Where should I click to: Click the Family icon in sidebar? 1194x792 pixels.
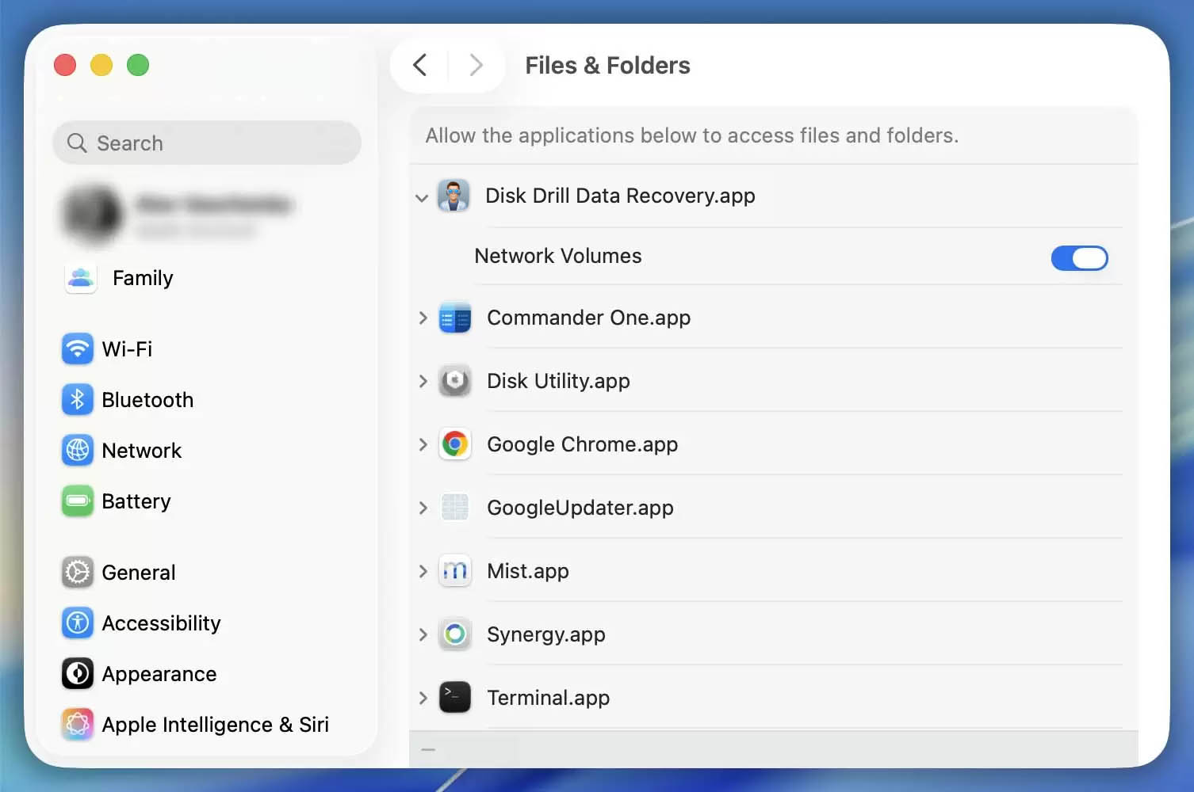tap(81, 278)
